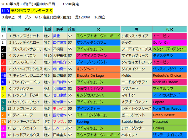The height and width of the screenshot is (139, 188).
Task: Click sire cell キングカメハメハ
Action: click(98, 95)
